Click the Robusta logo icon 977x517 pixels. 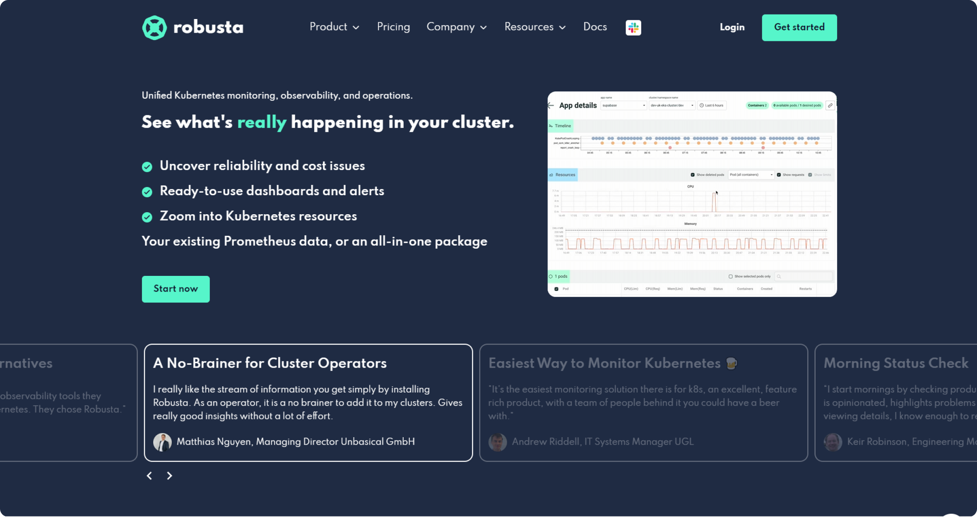point(154,28)
